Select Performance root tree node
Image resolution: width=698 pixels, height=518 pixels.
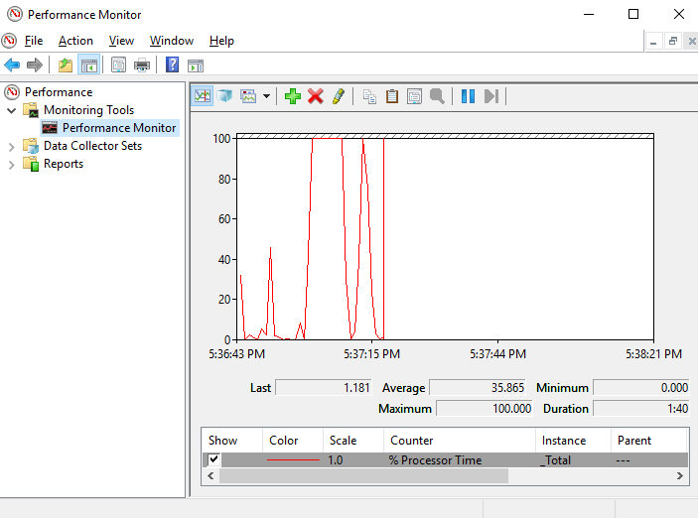[59, 92]
